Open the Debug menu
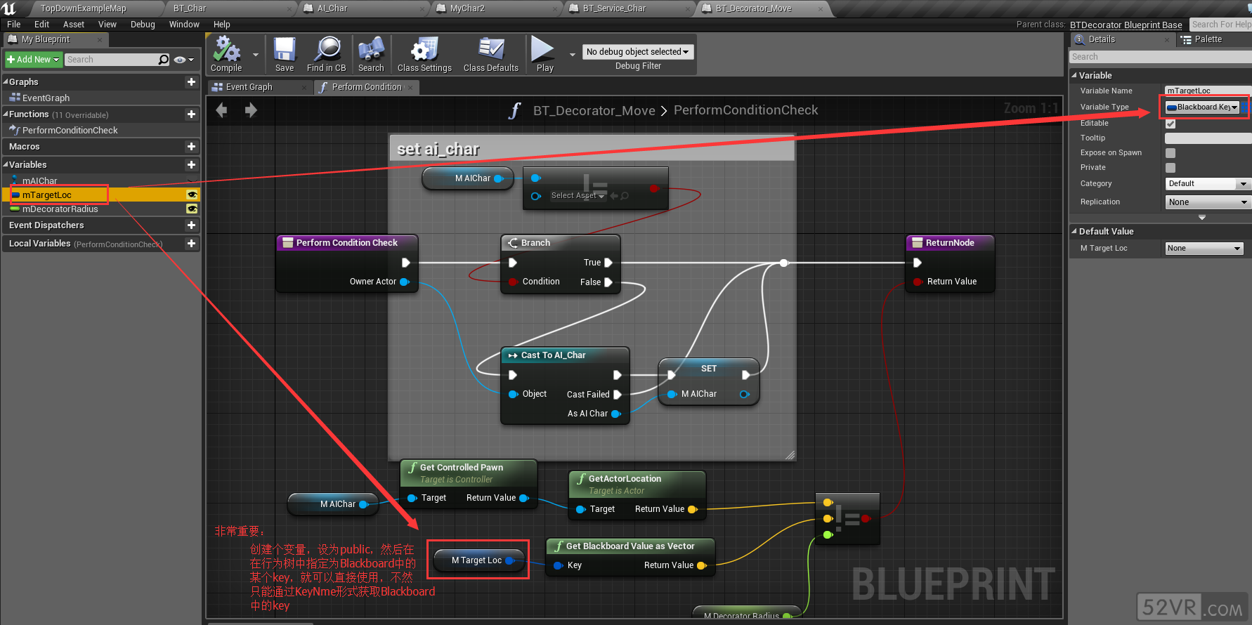The width and height of the screenshot is (1252, 625). coord(143,25)
